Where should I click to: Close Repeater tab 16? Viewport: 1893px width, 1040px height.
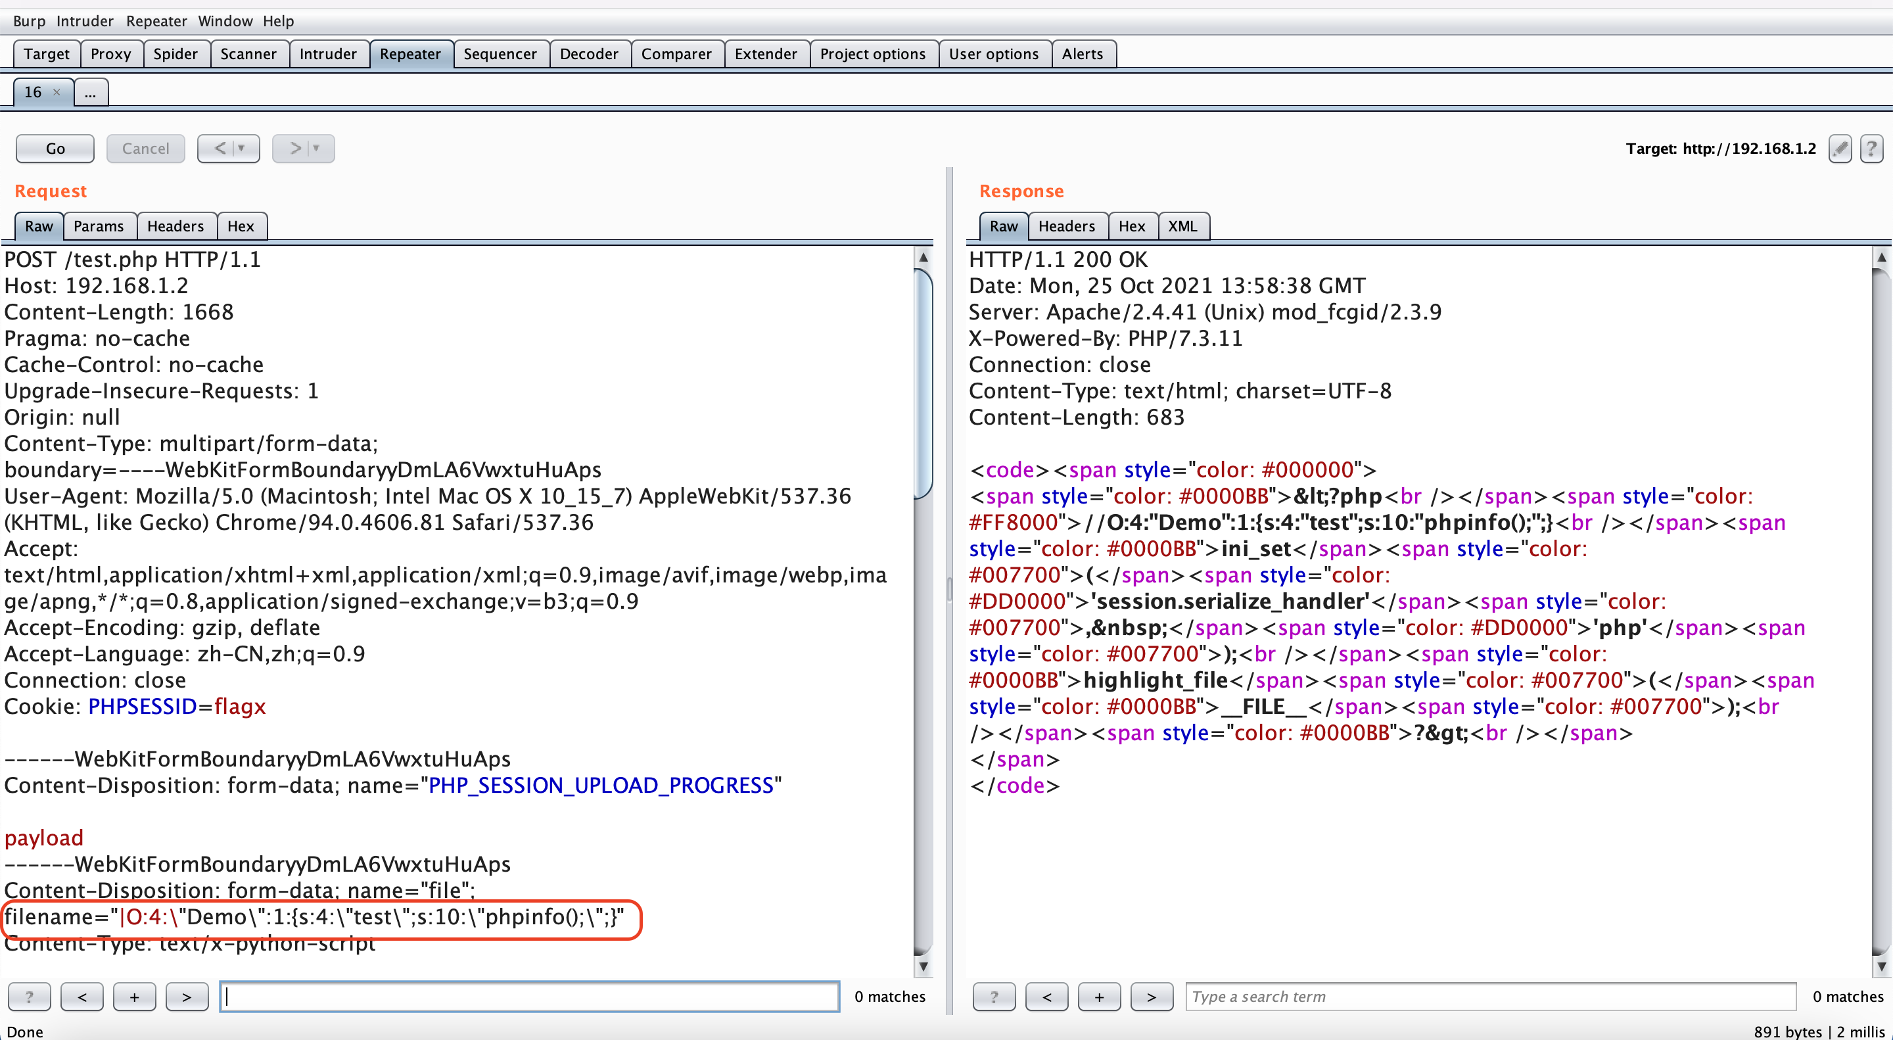(57, 92)
